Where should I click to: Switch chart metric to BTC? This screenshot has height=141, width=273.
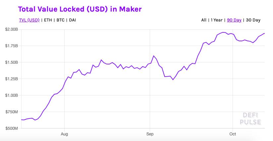point(61,20)
